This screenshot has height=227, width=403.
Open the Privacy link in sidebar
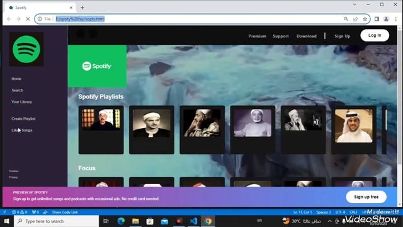13,177
